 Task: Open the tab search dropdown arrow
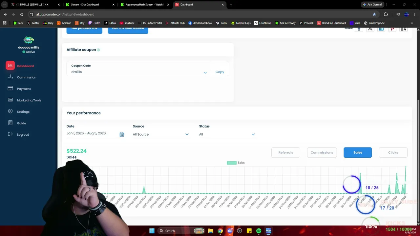tap(4, 5)
